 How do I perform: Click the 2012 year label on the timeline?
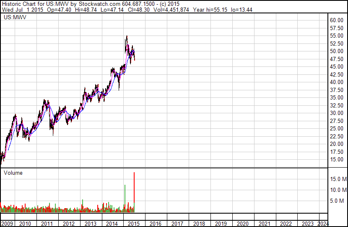point(69,224)
